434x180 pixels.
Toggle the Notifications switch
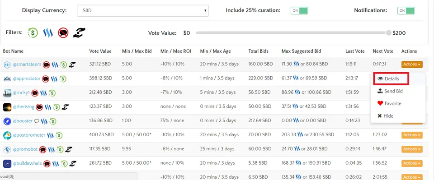point(406,10)
